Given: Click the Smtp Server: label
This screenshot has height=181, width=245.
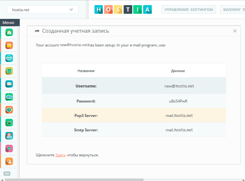Looking at the screenshot, I should [86, 130].
